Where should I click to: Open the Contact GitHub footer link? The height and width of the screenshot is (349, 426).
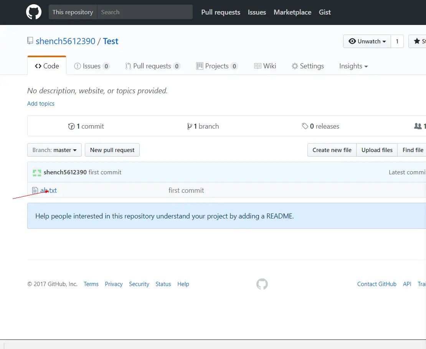(x=377, y=284)
